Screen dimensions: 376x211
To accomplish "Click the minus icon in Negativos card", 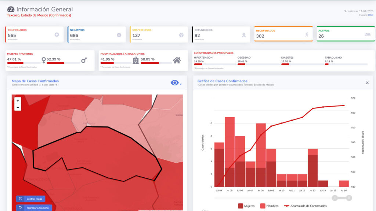I will (x=119, y=35).
